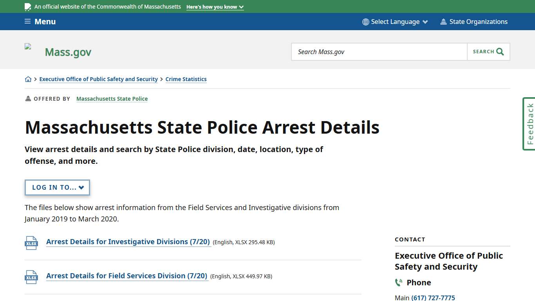The image size is (535, 301).
Task: Click the XLSX icon for Investigative Divisions file
Action: click(x=31, y=243)
